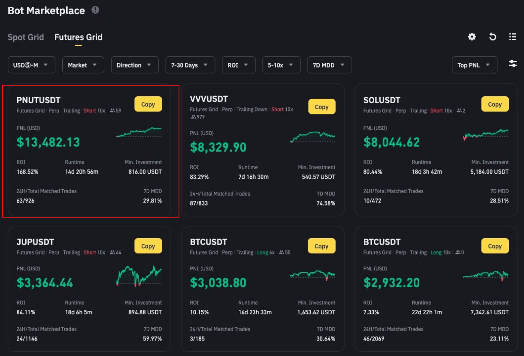Switch to list view icon
This screenshot has height=356, width=524.
(512, 37)
